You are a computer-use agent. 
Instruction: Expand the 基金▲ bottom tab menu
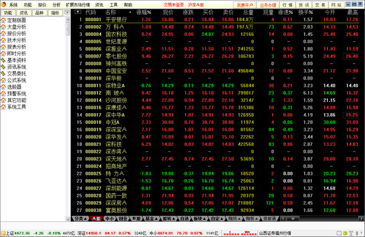tap(151, 218)
